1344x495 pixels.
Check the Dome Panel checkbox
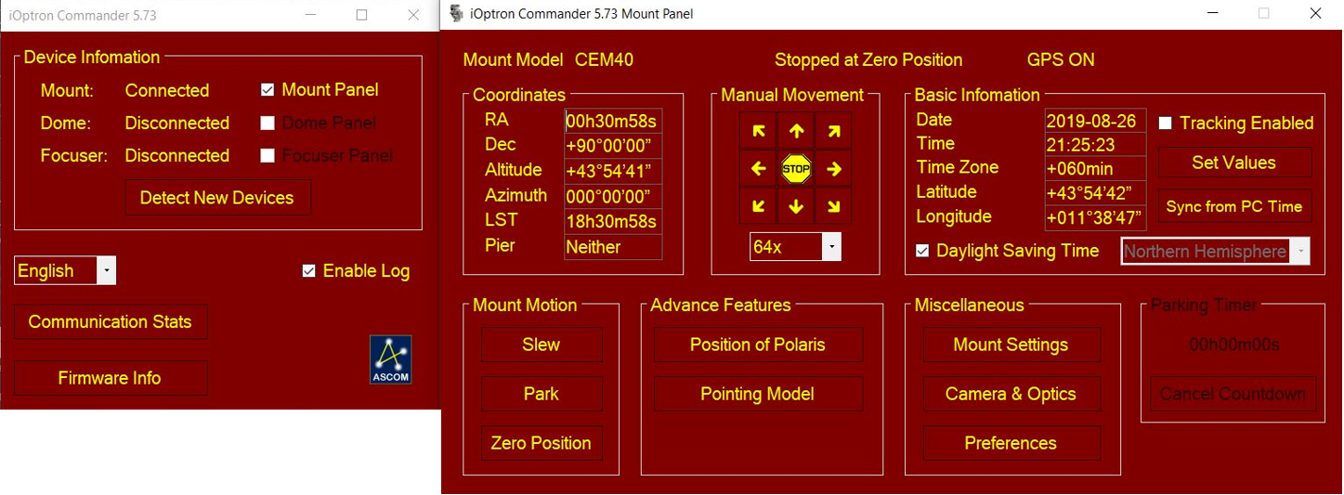[267, 123]
